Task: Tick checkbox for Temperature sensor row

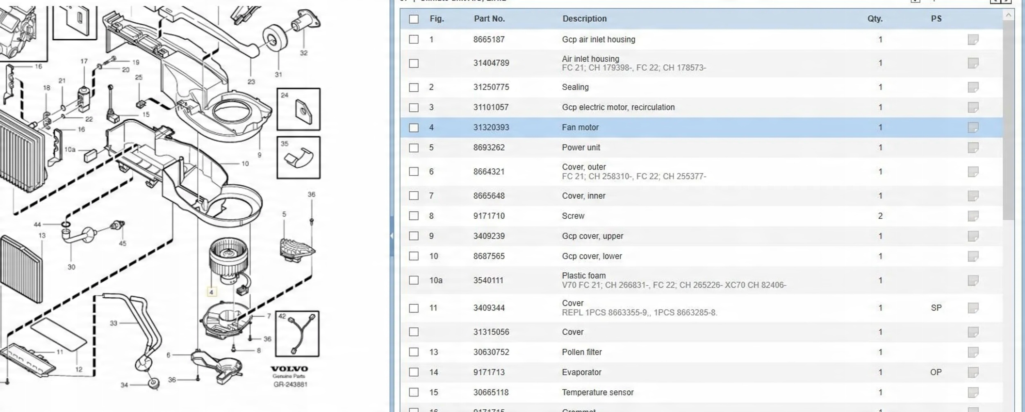Action: (x=414, y=392)
